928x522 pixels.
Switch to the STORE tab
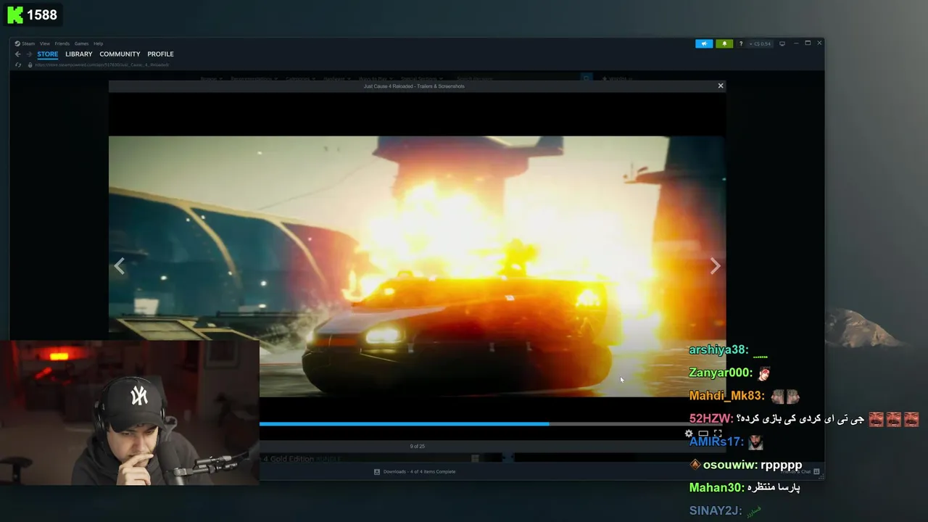[x=48, y=54]
